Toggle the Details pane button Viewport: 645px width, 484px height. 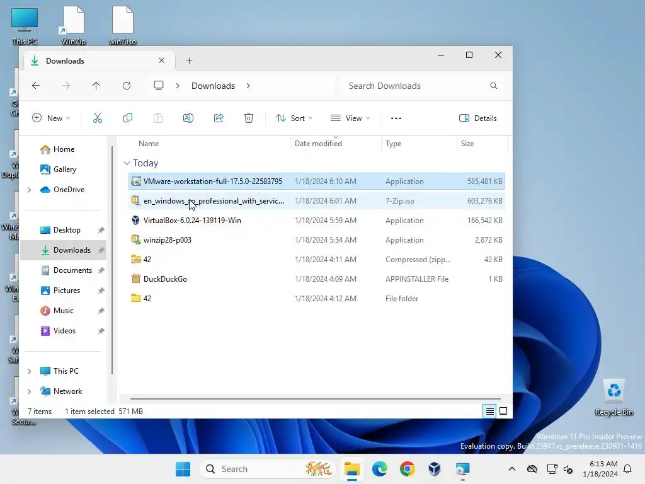coord(477,118)
